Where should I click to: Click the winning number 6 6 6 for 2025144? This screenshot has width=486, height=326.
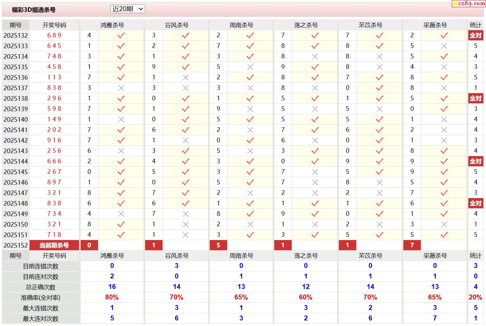click(x=54, y=161)
